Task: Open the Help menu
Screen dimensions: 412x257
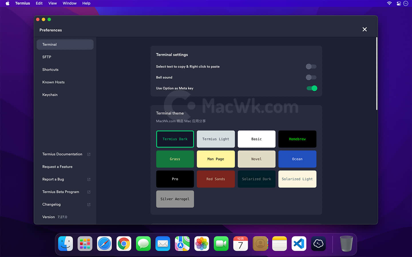Action: (x=86, y=3)
